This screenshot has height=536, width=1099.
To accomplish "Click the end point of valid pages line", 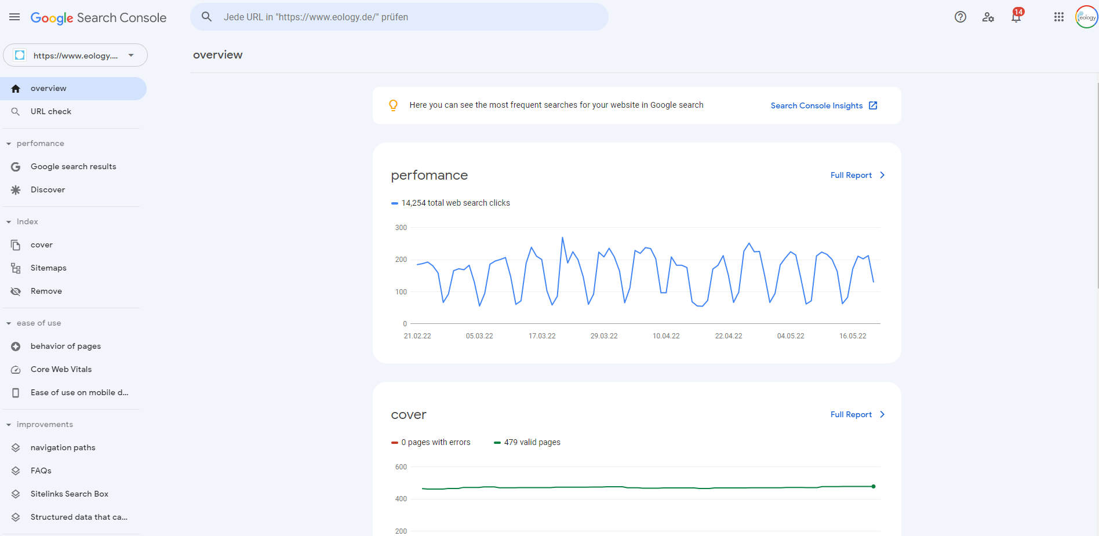I will [x=874, y=486].
